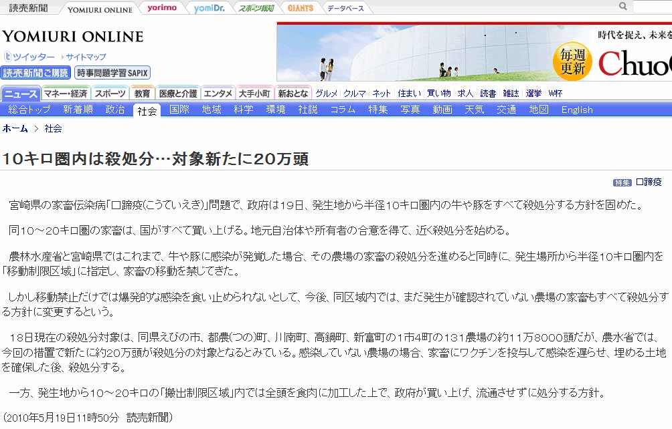This screenshot has height=429, width=672.
Task: Open the yorimo logo tab
Action: click(x=162, y=8)
